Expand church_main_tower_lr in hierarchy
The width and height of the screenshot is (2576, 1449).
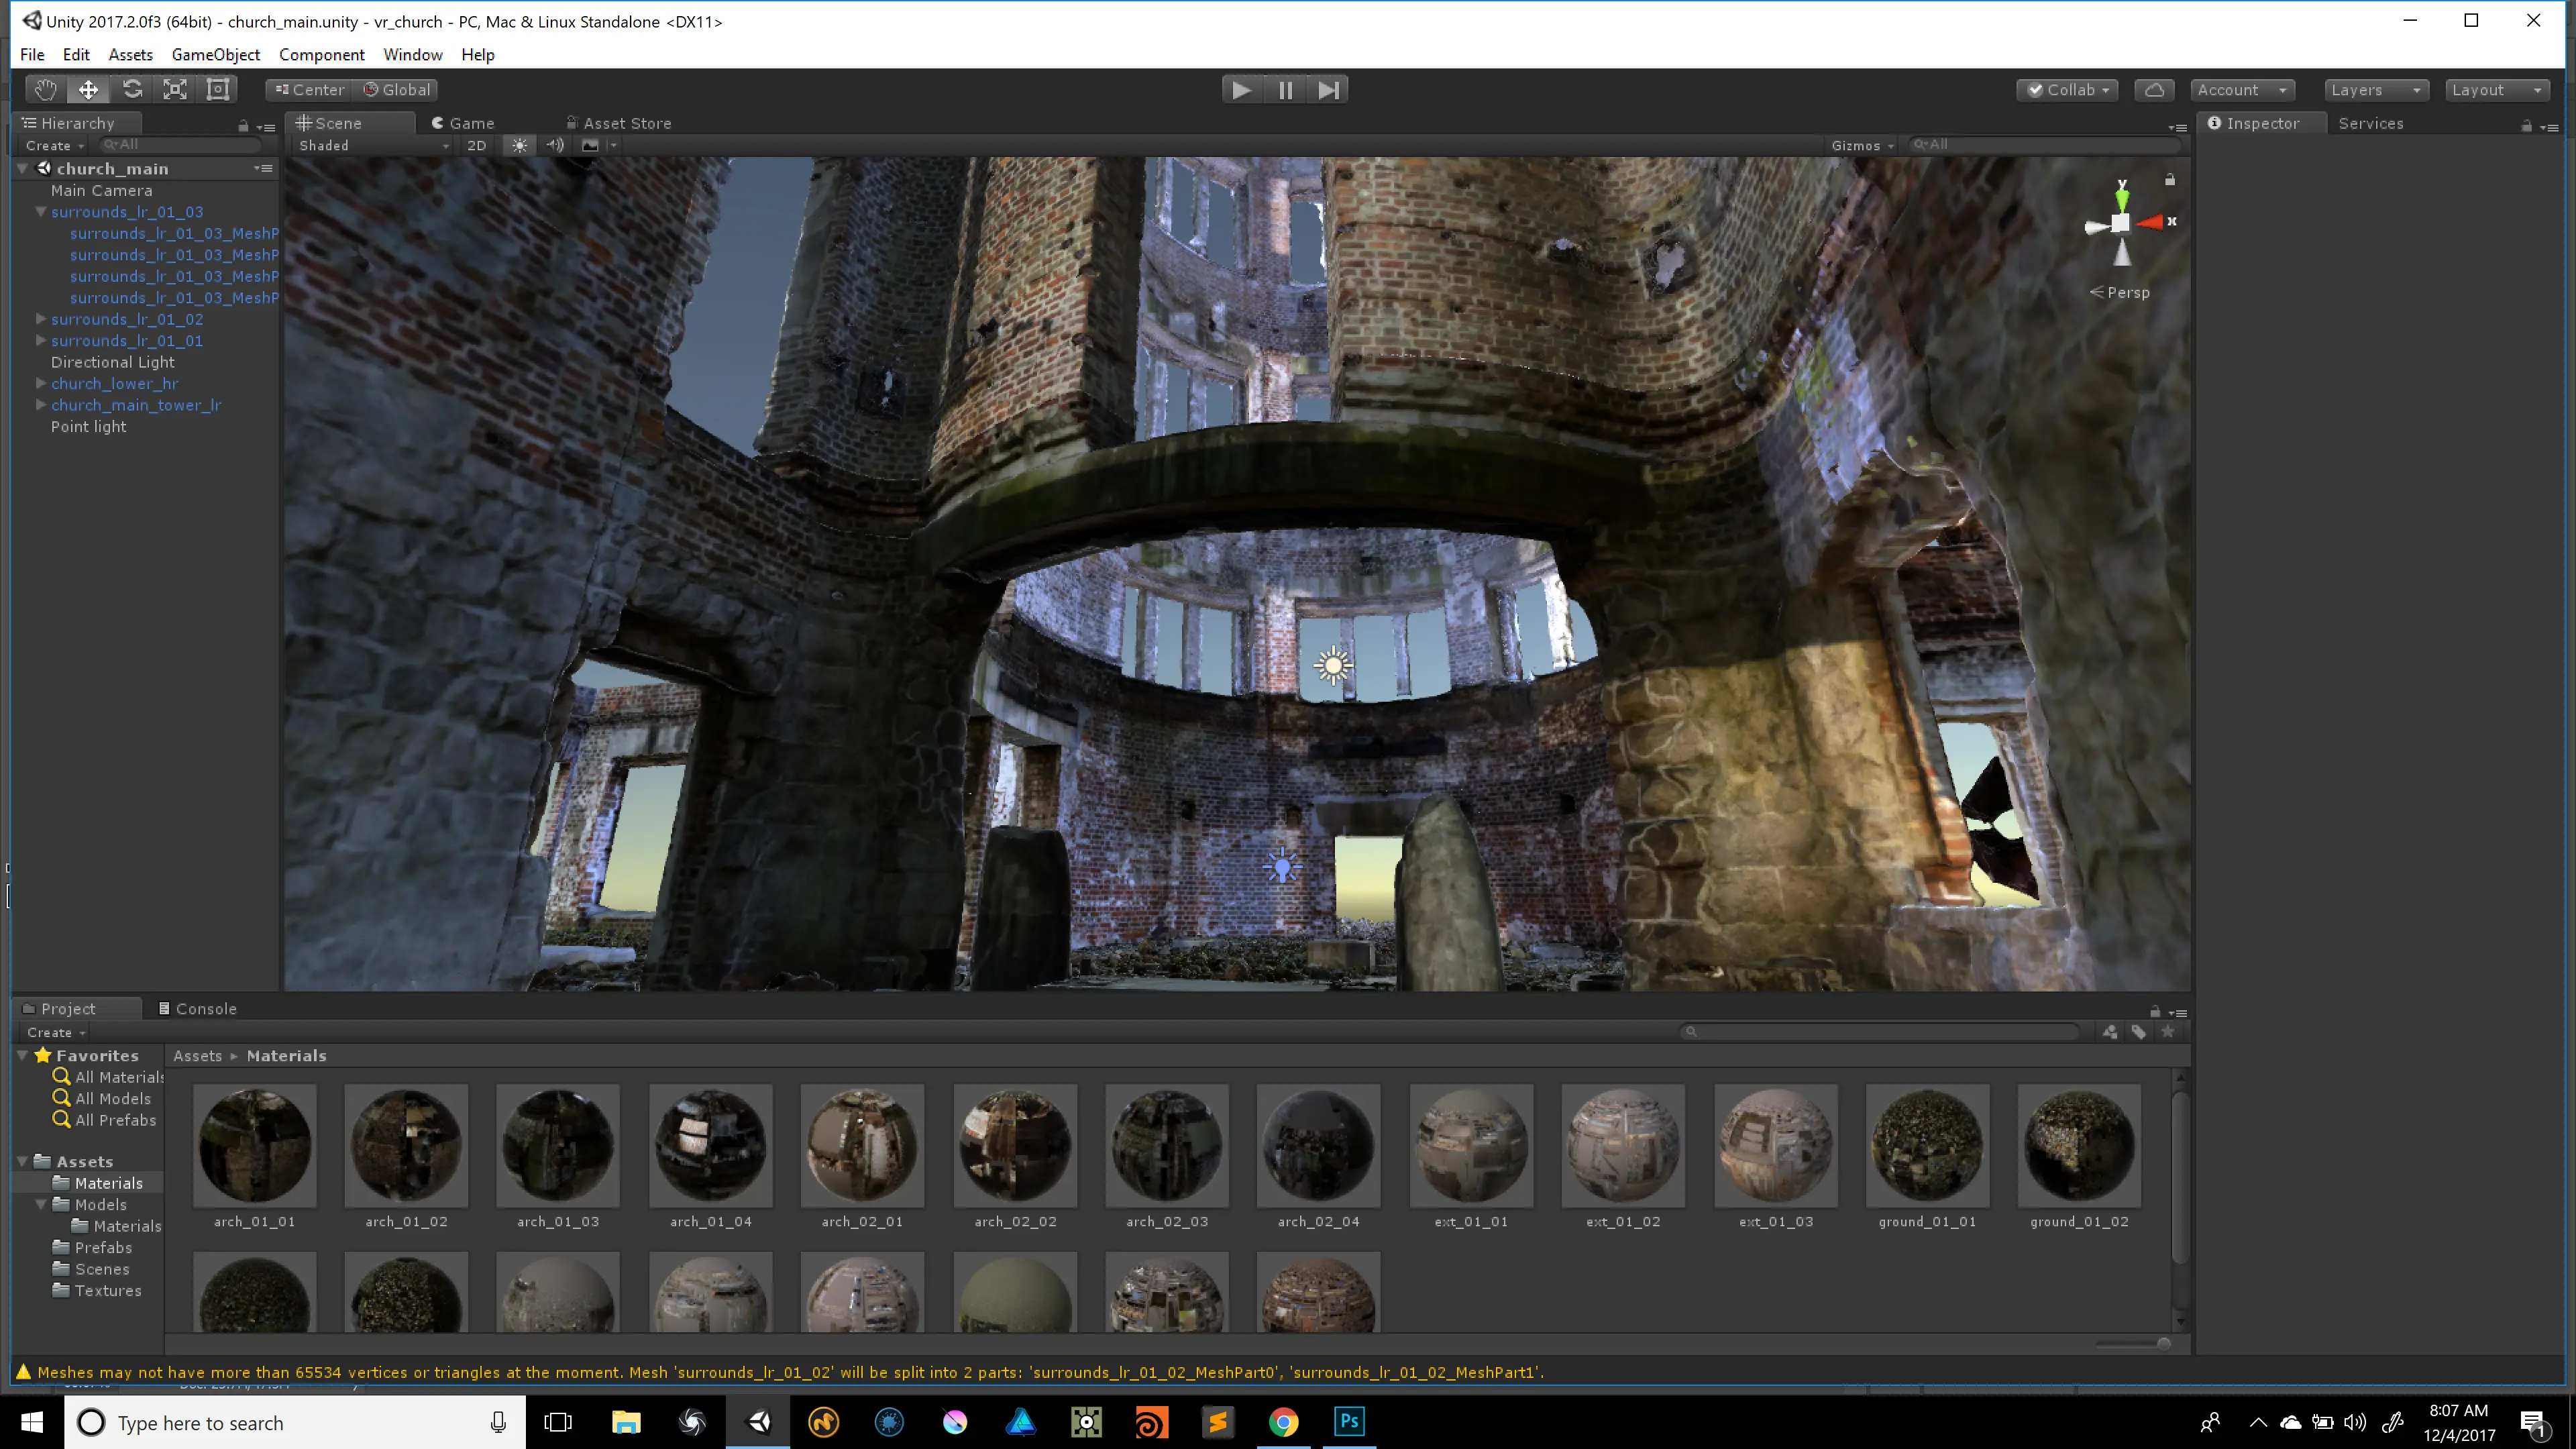[41, 405]
